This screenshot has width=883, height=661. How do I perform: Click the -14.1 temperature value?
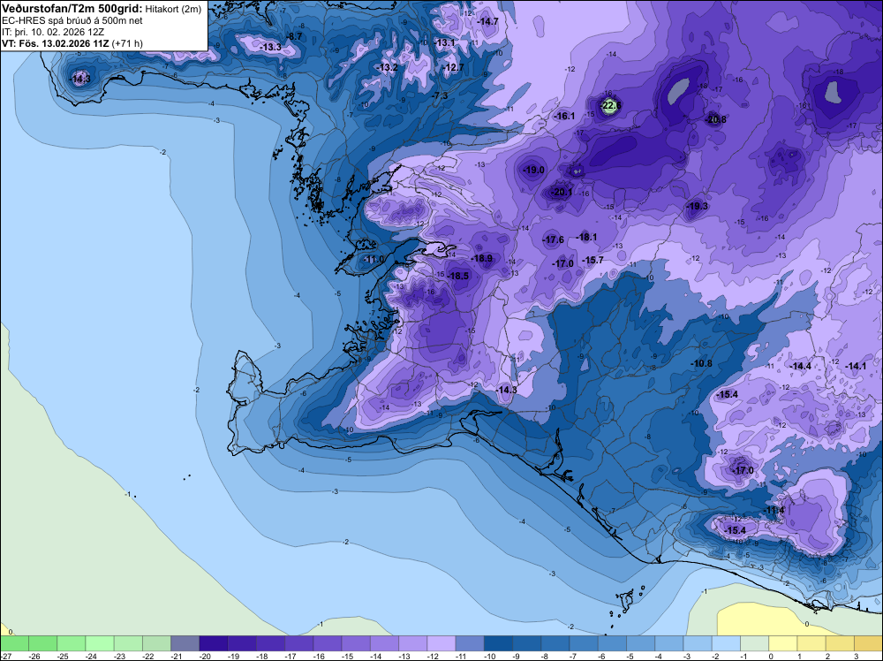point(856,366)
